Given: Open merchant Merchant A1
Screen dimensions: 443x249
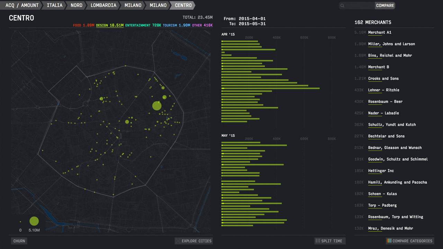Looking at the screenshot, I should point(380,33).
